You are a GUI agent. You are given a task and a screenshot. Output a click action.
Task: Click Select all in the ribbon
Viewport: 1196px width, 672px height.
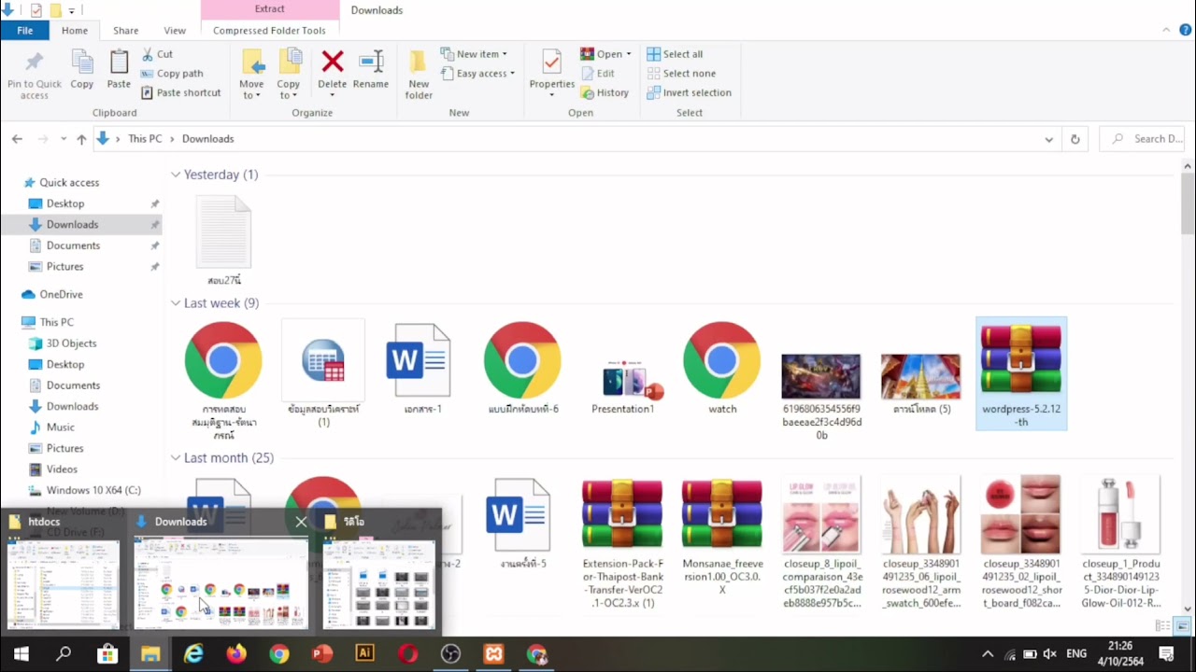point(675,54)
